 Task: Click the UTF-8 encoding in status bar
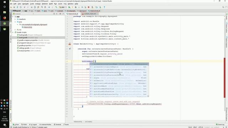click(201, 127)
